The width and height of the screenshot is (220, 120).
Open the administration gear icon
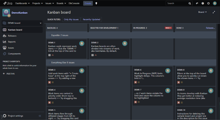[208, 3]
